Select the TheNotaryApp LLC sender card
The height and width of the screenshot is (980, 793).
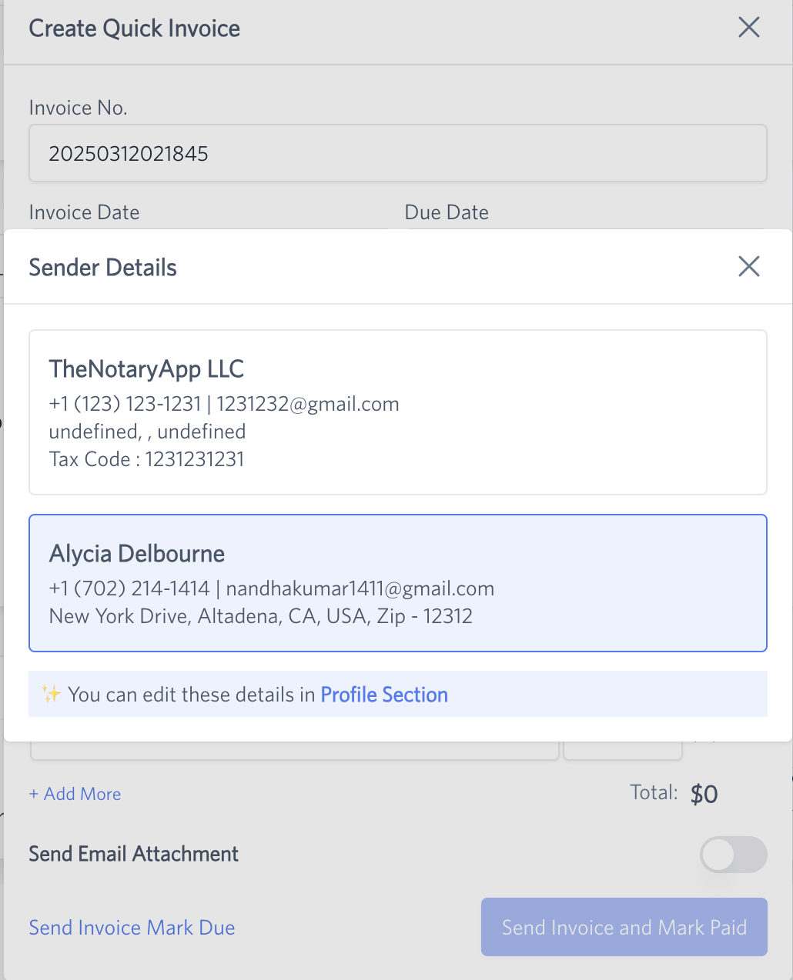point(397,412)
